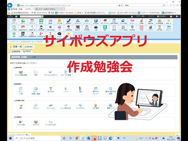
Task: Click the Windows Start button
Action: (11, 138)
